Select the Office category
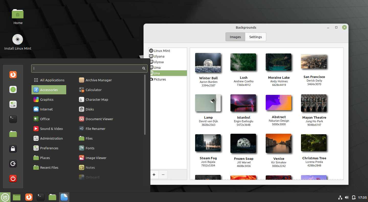The height and width of the screenshot is (202, 368). (49, 119)
